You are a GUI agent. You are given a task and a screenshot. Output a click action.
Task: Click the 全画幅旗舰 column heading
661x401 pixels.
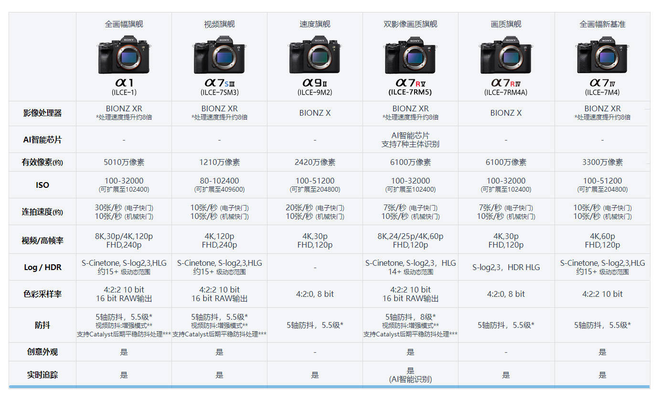pos(124,24)
